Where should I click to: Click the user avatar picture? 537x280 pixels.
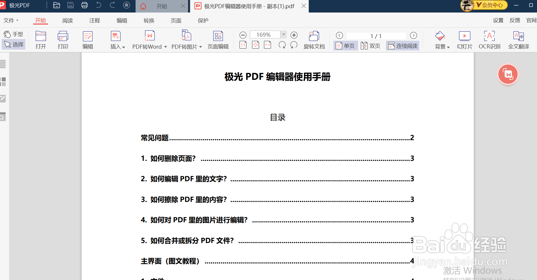(x=467, y=5)
